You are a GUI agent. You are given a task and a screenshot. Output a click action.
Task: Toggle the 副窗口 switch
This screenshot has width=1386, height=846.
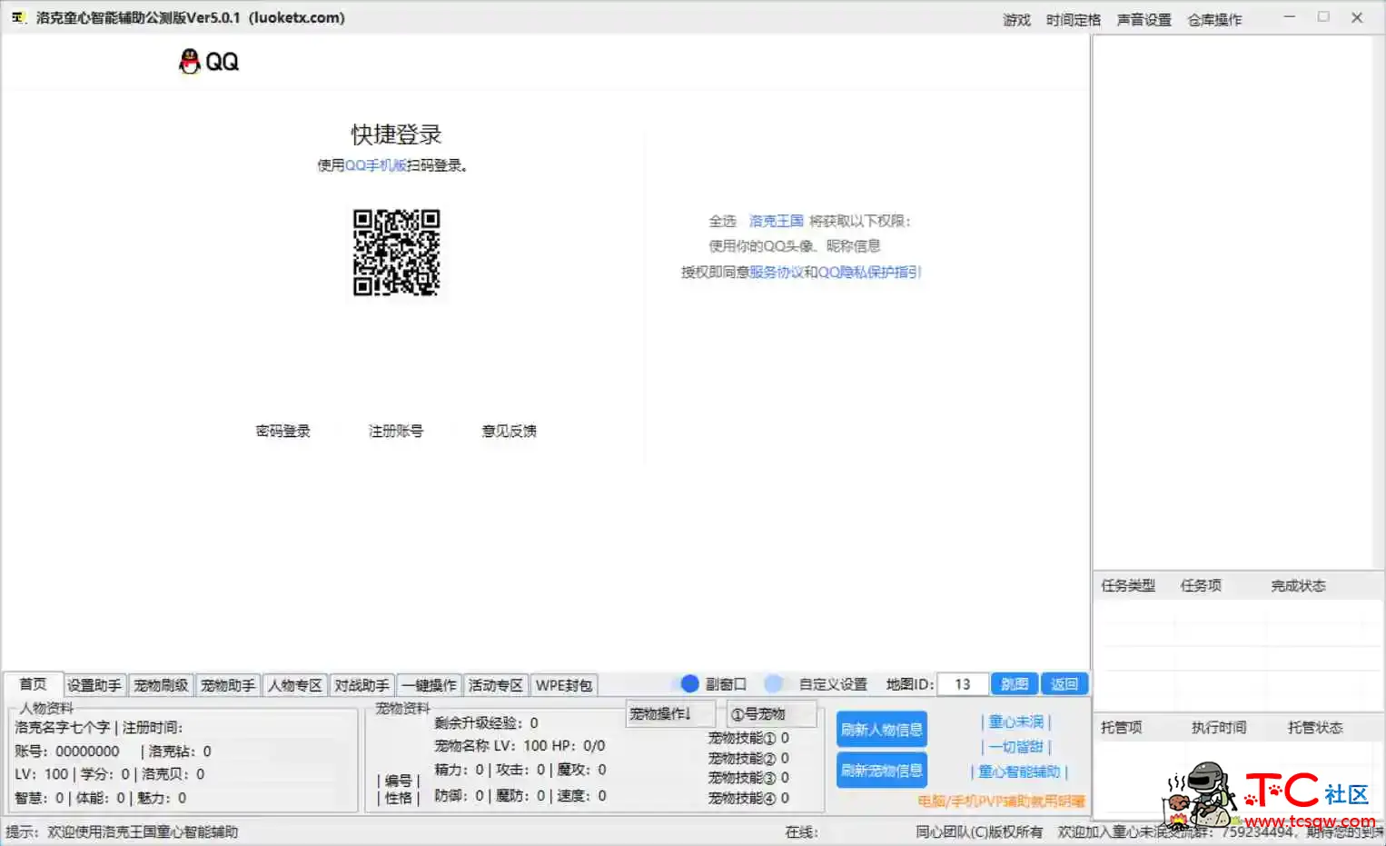click(x=689, y=683)
